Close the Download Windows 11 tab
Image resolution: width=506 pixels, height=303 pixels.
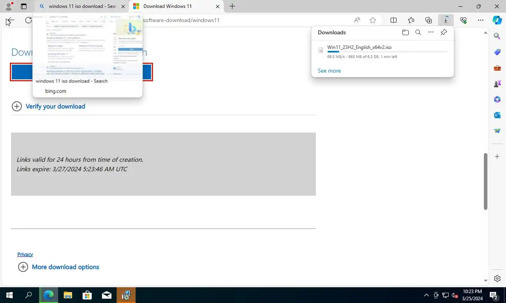click(217, 6)
